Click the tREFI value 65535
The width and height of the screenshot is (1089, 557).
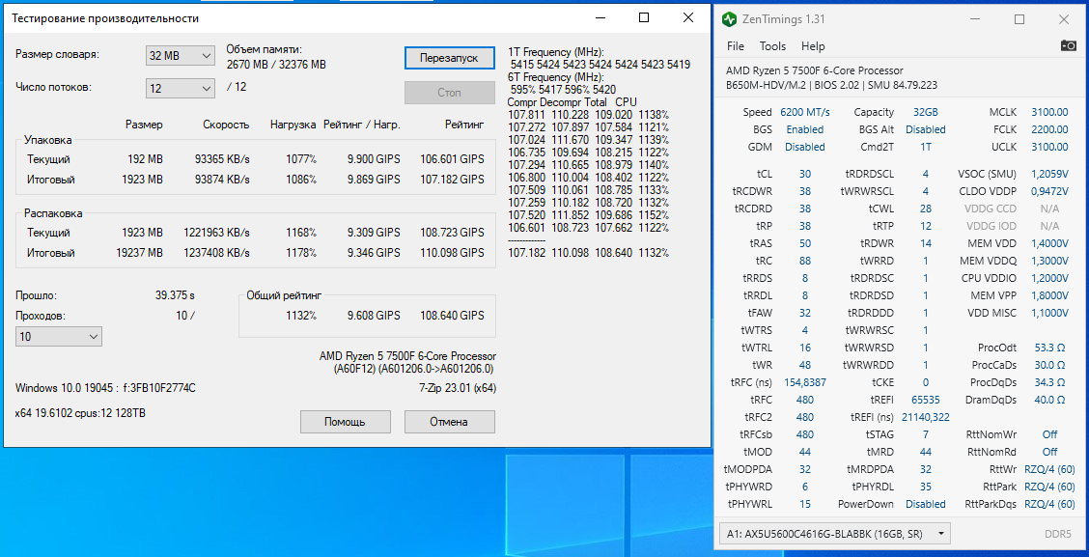(x=926, y=400)
